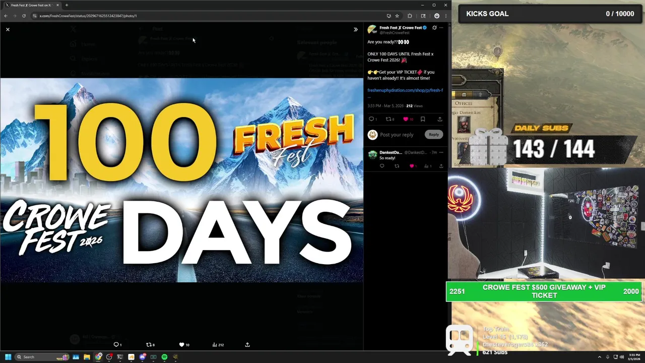Click the taskbar Search box
Image resolution: width=645 pixels, height=363 pixels.
coord(42,357)
